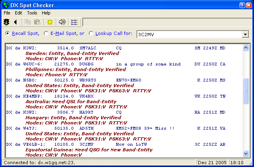Click the SM7ALC spot line
The width and height of the screenshot is (254, 167).
(116, 48)
